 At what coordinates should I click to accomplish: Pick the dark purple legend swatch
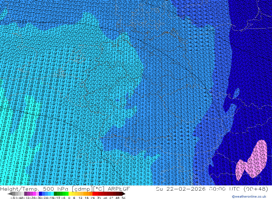pyautogui.click(x=26, y=194)
